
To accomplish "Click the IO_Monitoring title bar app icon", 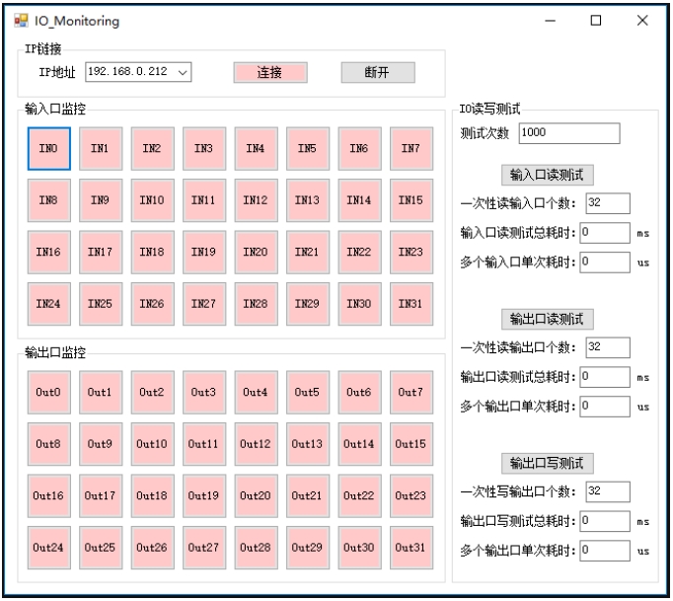I will tap(21, 21).
